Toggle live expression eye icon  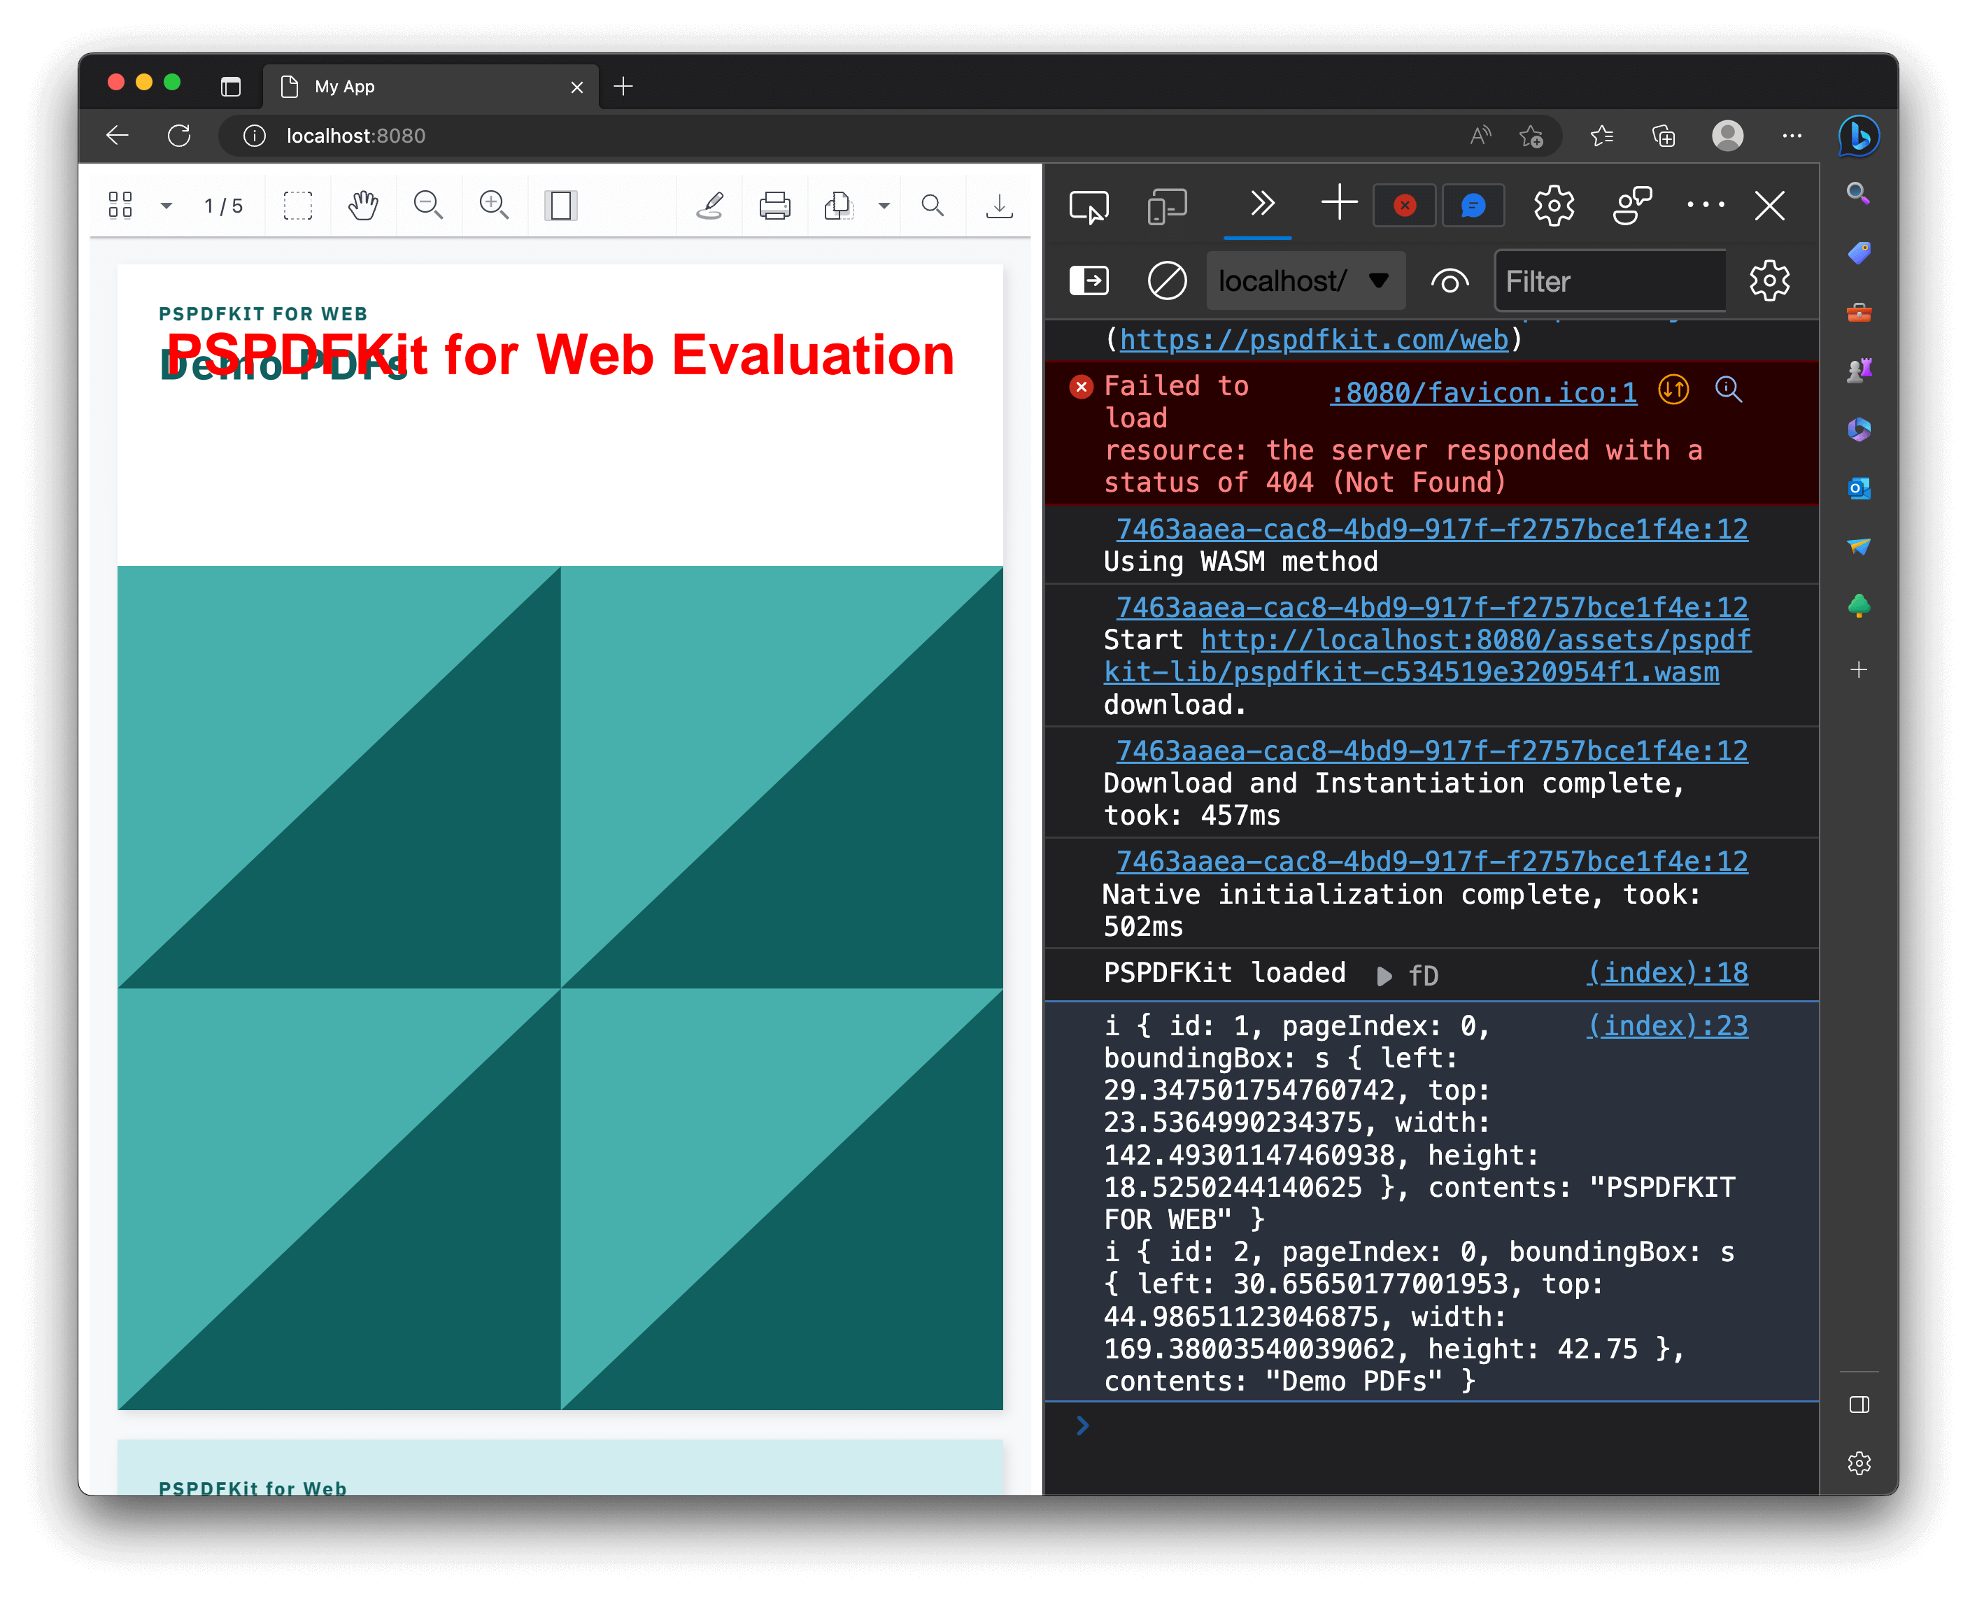point(1449,280)
